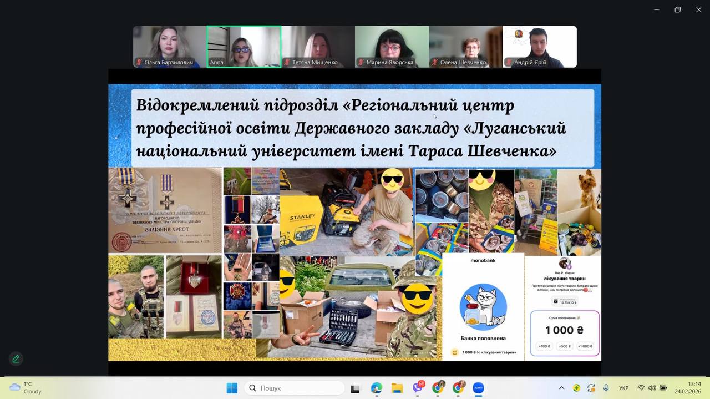
Task: Select Андрій Єрій participant video tile
Action: (540, 47)
